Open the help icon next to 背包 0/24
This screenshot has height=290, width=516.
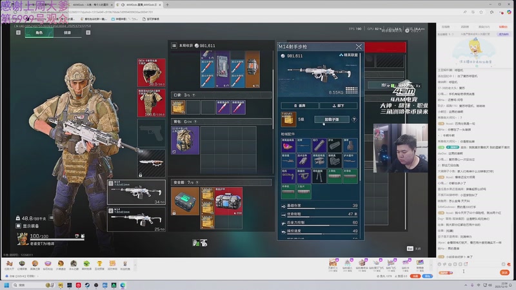(195, 122)
